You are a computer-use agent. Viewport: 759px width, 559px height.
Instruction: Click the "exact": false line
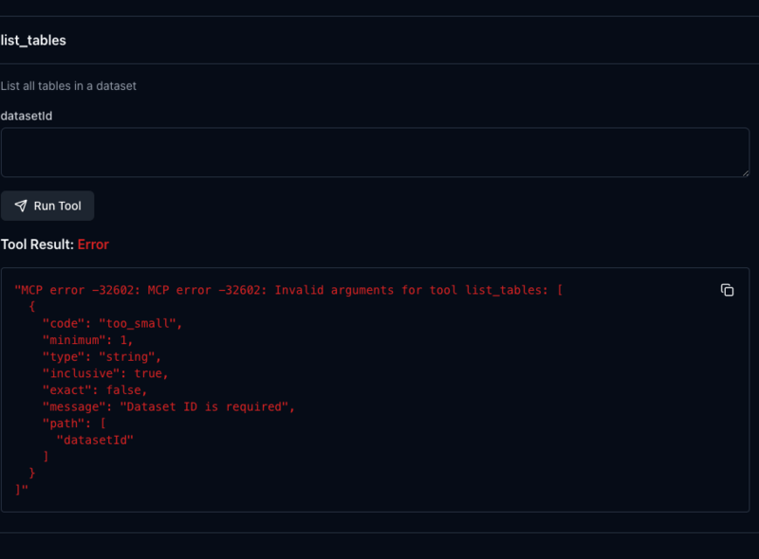coord(95,390)
